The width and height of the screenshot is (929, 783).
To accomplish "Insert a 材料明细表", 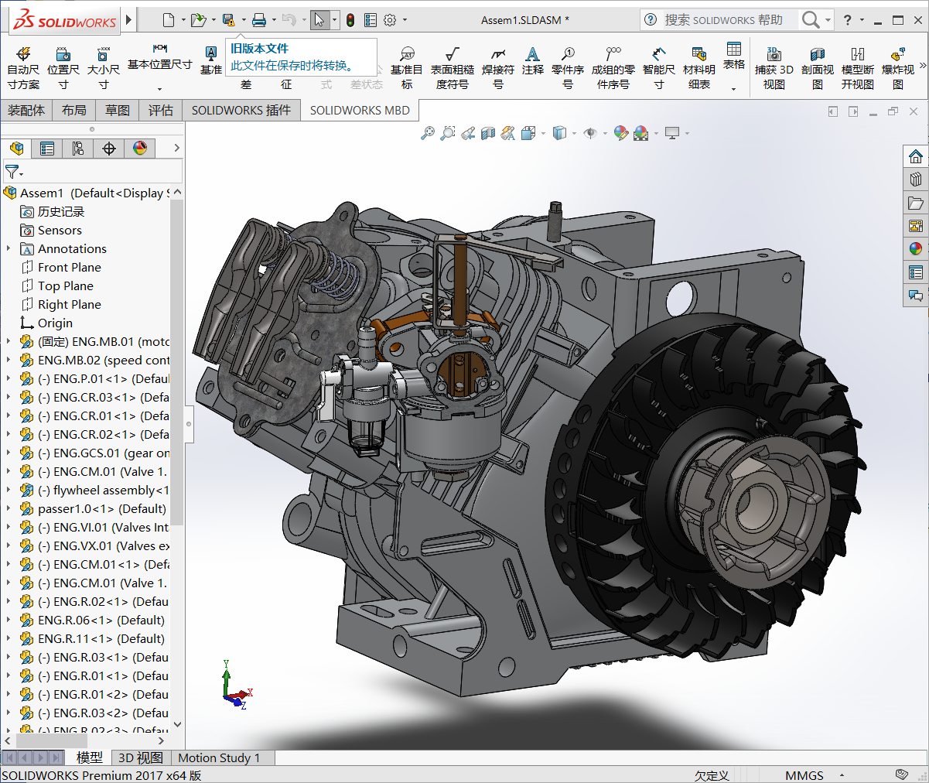I will 699,67.
